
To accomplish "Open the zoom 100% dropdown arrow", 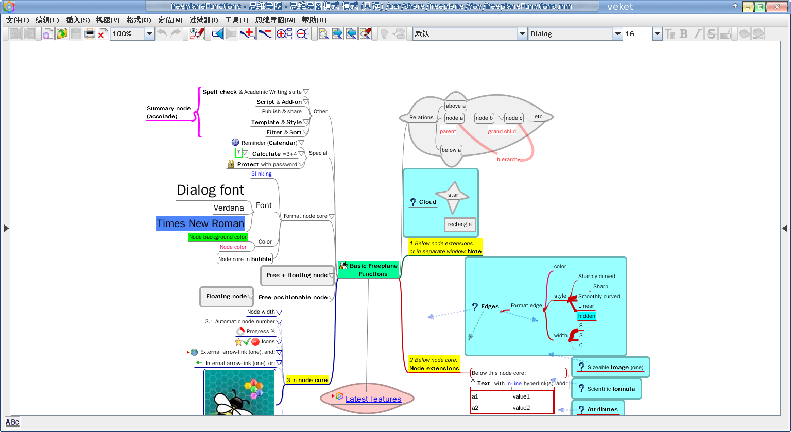I will coord(149,34).
